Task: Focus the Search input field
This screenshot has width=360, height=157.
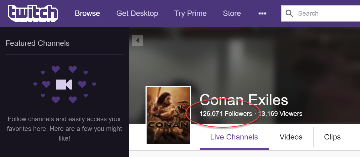Action: (x=321, y=13)
